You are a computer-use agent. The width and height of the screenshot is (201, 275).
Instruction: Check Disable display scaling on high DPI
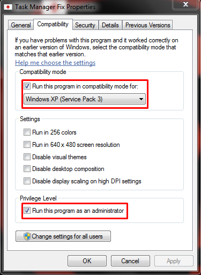[27, 181]
